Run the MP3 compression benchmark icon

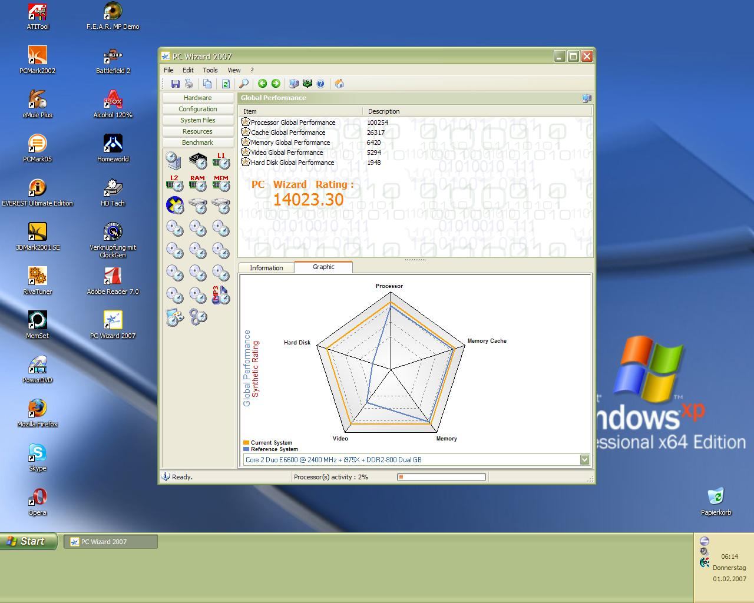click(221, 295)
